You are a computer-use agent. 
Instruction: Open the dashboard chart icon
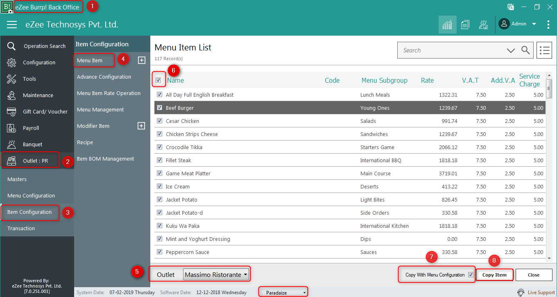pyautogui.click(x=447, y=25)
